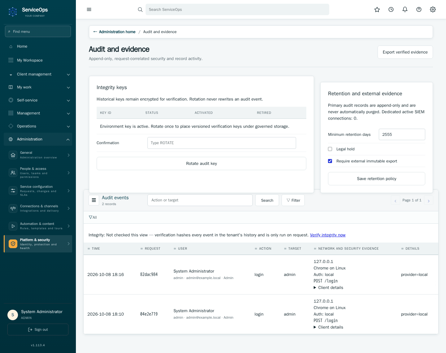Screen dimensions: 446x353
Task: Enable the Legal hold checkbox
Action: coord(330,149)
